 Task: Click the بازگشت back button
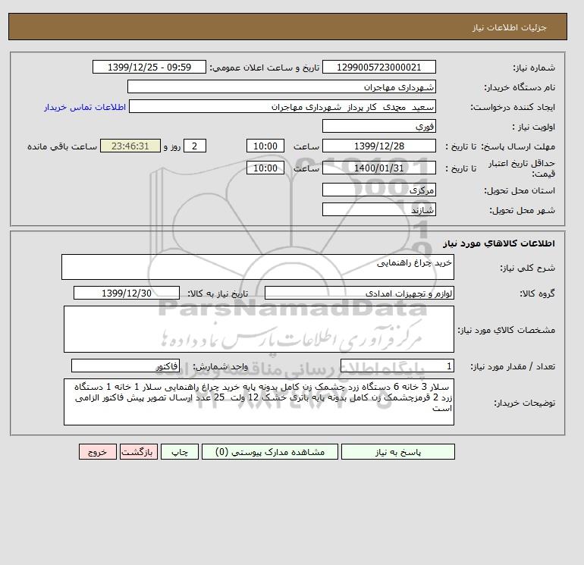[139, 452]
